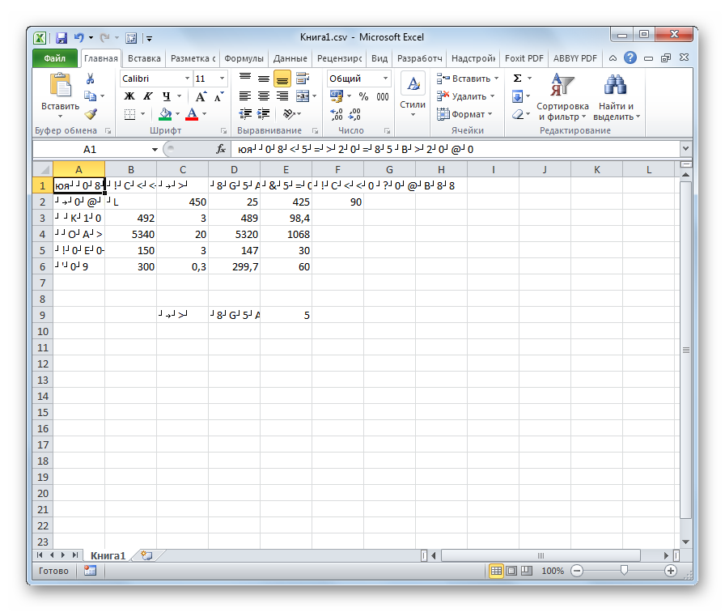Switch to the Вставка ribbon tab
This screenshot has height=612, width=725.
144,58
